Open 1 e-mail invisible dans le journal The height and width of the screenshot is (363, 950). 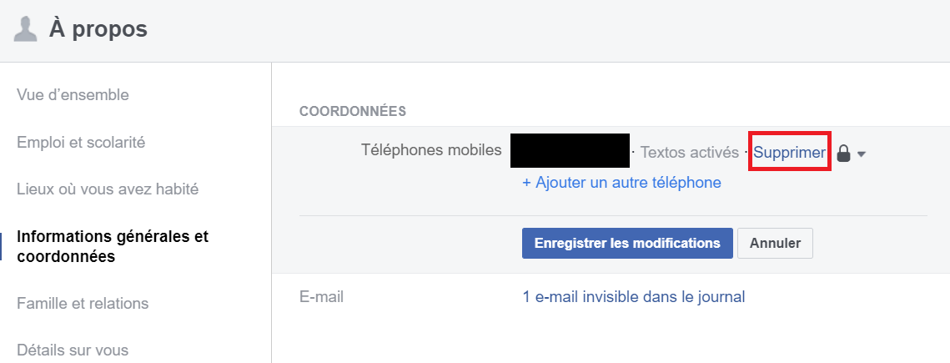coord(634,297)
